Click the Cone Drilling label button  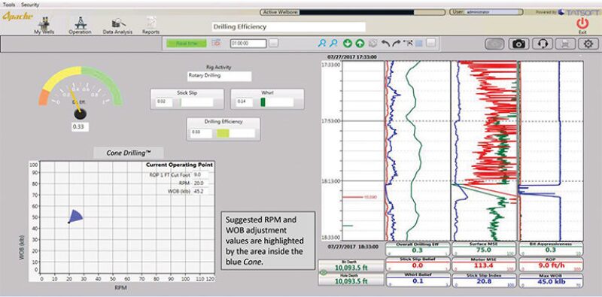[129, 153]
